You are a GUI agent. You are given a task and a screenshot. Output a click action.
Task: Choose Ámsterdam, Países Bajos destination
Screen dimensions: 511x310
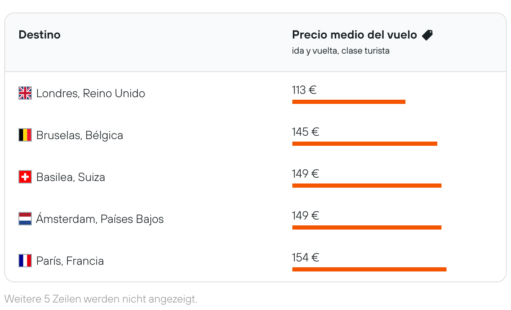pyautogui.click(x=100, y=219)
